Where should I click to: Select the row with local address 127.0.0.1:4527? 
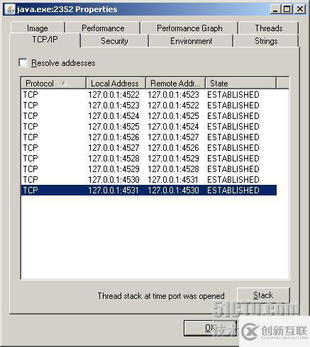(149, 148)
